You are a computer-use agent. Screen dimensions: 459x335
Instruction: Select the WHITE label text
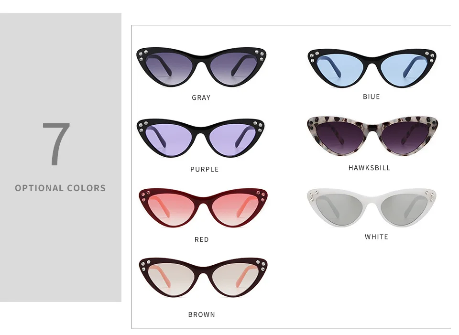point(376,237)
